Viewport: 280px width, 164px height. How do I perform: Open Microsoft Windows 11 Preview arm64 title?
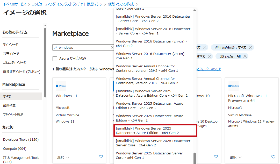248,98
